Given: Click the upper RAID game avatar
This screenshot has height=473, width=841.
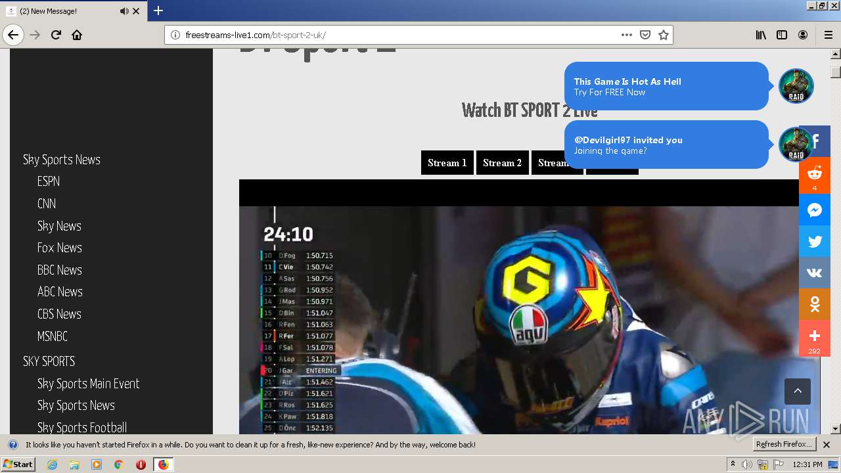Looking at the screenshot, I should (x=796, y=86).
